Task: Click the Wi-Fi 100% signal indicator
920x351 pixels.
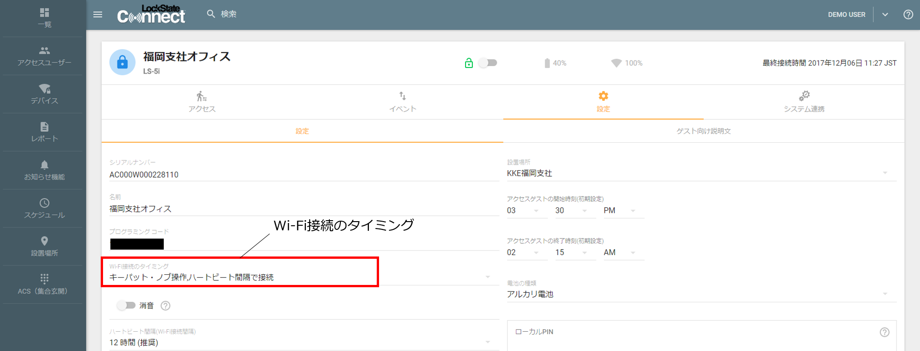Action: [627, 63]
